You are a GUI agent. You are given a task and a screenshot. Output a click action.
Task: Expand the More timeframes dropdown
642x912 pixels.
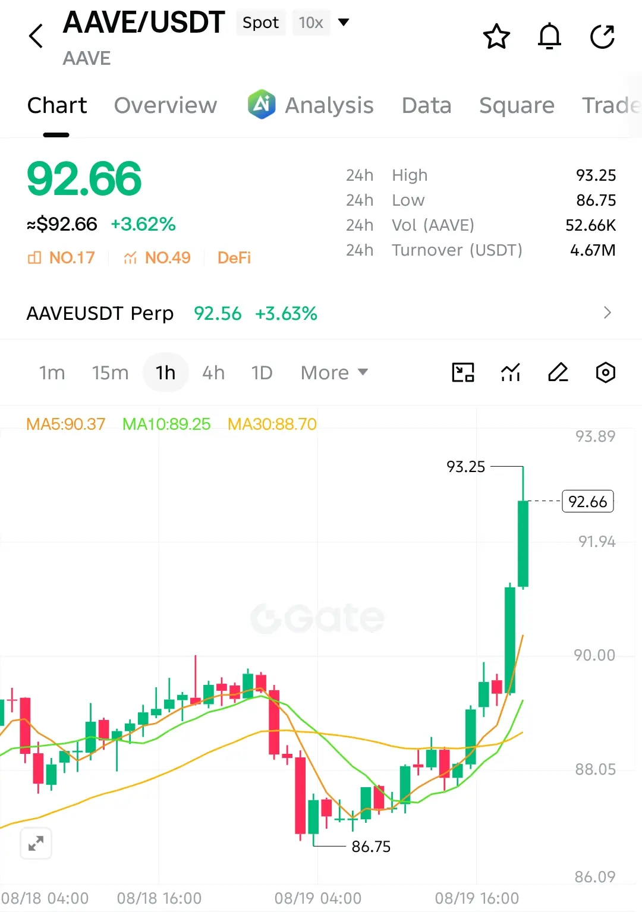coord(334,373)
